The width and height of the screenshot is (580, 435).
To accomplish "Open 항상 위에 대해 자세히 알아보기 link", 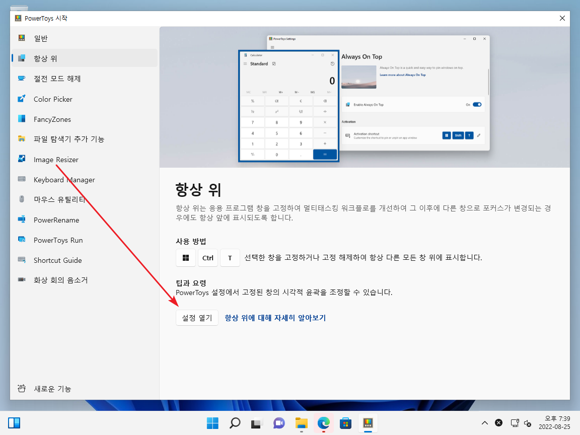I will point(275,318).
